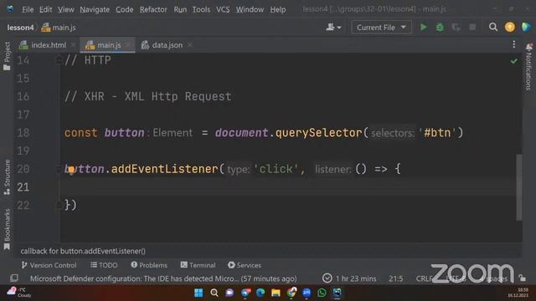Click the Run with Coverage icon

(456, 27)
